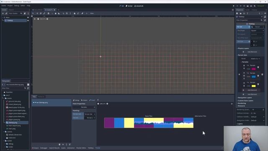Activate Paint mode in TileSet editor
Screen dimensions: 268x151
tap(92, 100)
